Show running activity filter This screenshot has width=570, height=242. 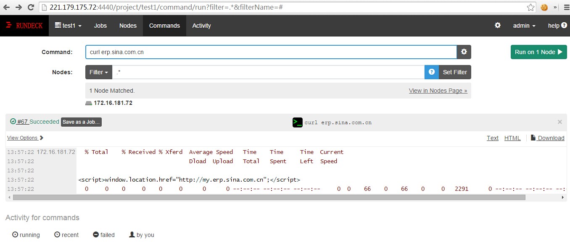(x=26, y=235)
